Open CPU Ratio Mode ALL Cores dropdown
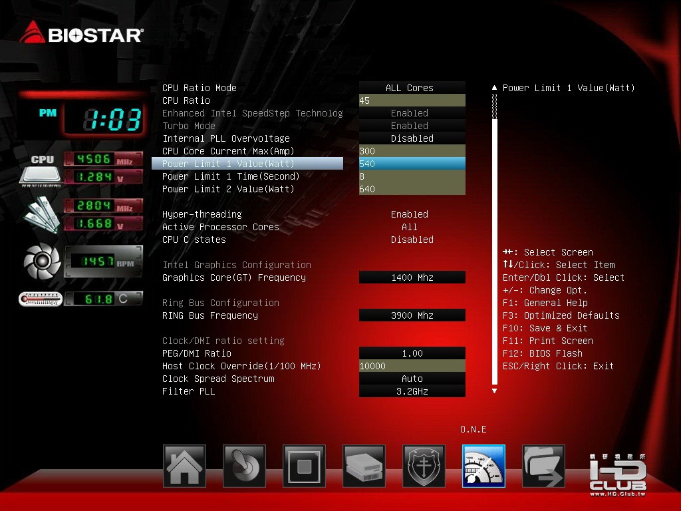681x511 pixels. pos(412,88)
